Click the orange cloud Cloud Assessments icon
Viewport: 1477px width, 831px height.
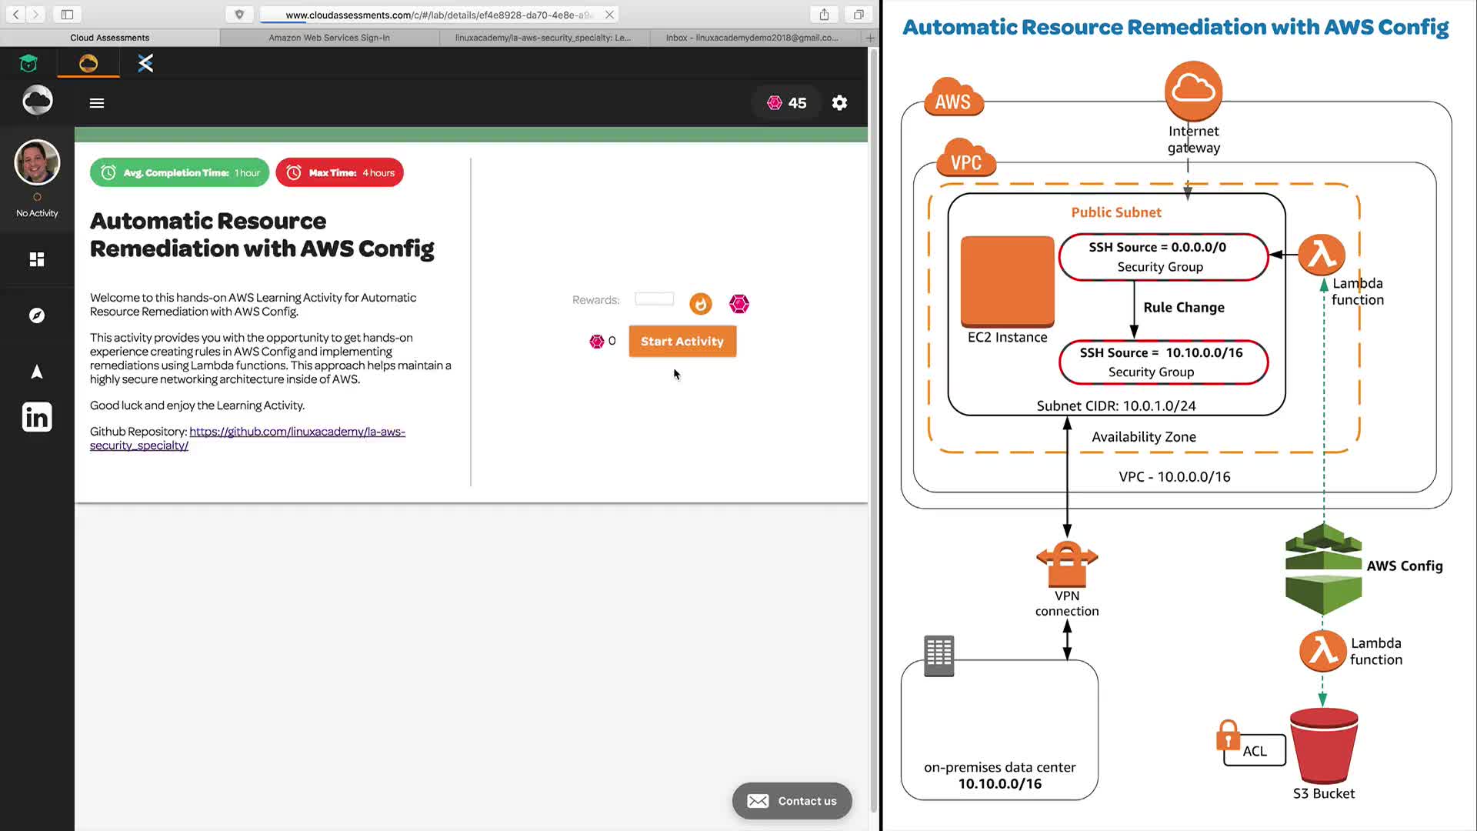pyautogui.click(x=88, y=63)
